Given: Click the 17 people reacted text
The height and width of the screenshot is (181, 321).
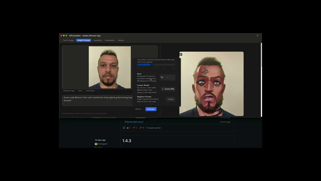Looking at the screenshot, I should (x=153, y=128).
